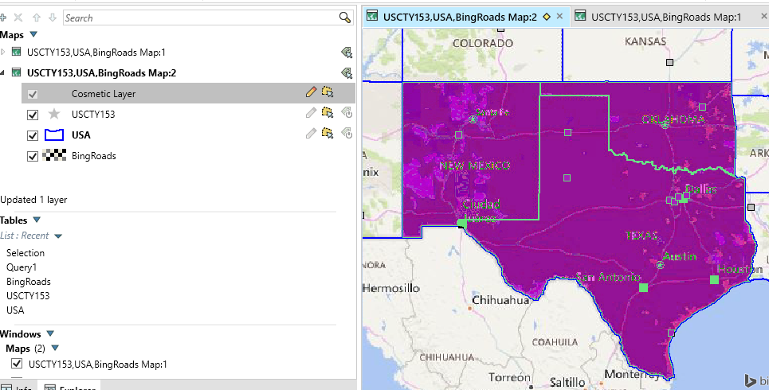Expand the Map:1 tree node
Image resolution: width=769 pixels, height=390 pixels.
tap(3, 52)
